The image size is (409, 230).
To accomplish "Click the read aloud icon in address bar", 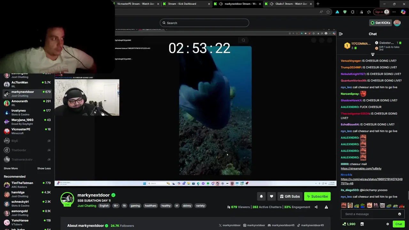I will [321, 12].
